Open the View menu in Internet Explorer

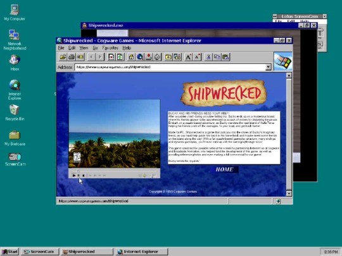pos(84,48)
